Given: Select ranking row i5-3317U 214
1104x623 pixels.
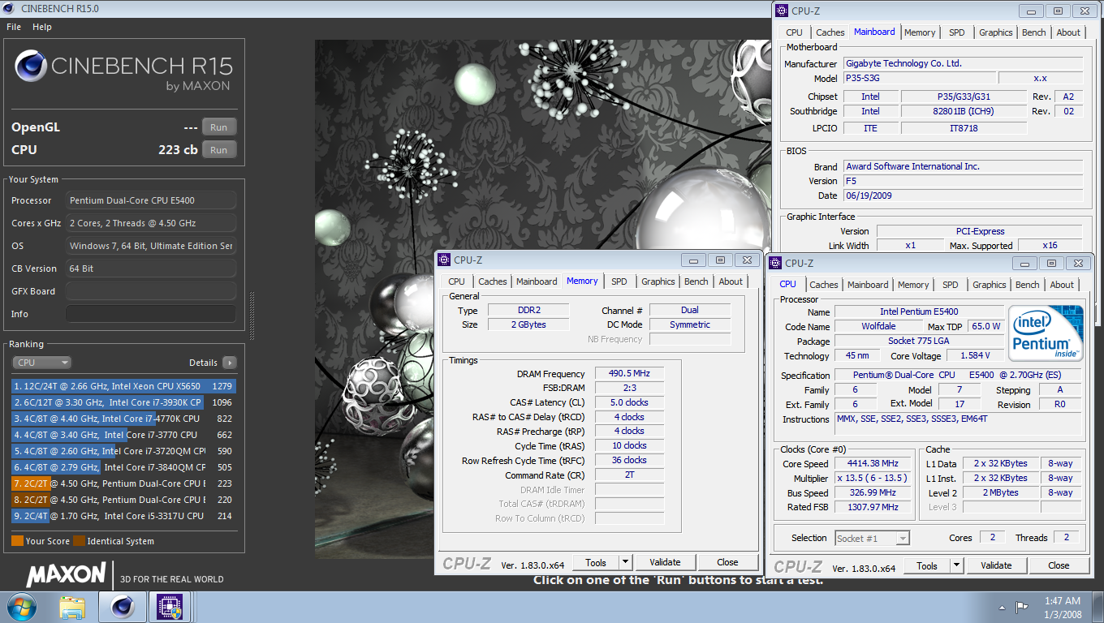Looking at the screenshot, I should (123, 516).
